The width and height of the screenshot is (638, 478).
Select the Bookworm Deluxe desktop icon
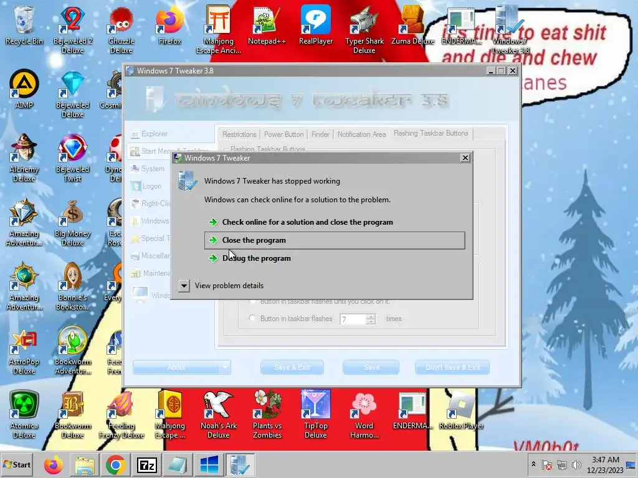pos(72,415)
